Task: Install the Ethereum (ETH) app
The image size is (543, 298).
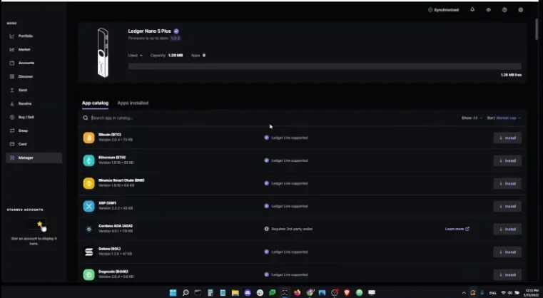Action: click(x=507, y=160)
